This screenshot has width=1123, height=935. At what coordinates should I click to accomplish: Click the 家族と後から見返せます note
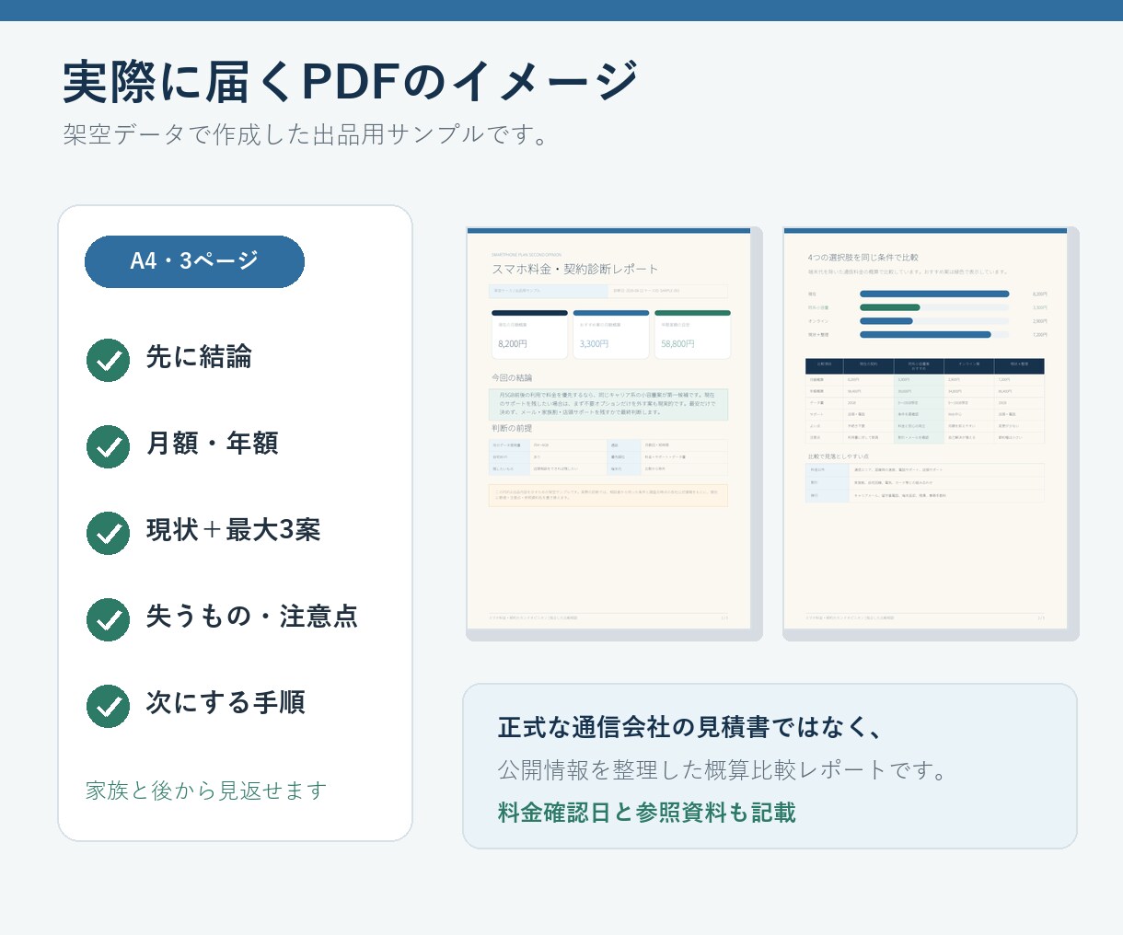point(206,791)
